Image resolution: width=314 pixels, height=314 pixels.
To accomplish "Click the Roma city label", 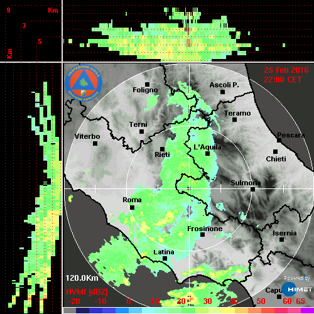I will tap(132, 200).
